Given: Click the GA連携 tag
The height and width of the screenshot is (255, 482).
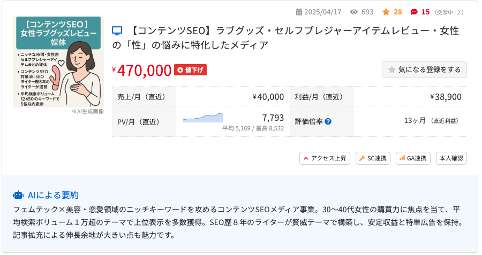Looking at the screenshot, I should point(412,158).
